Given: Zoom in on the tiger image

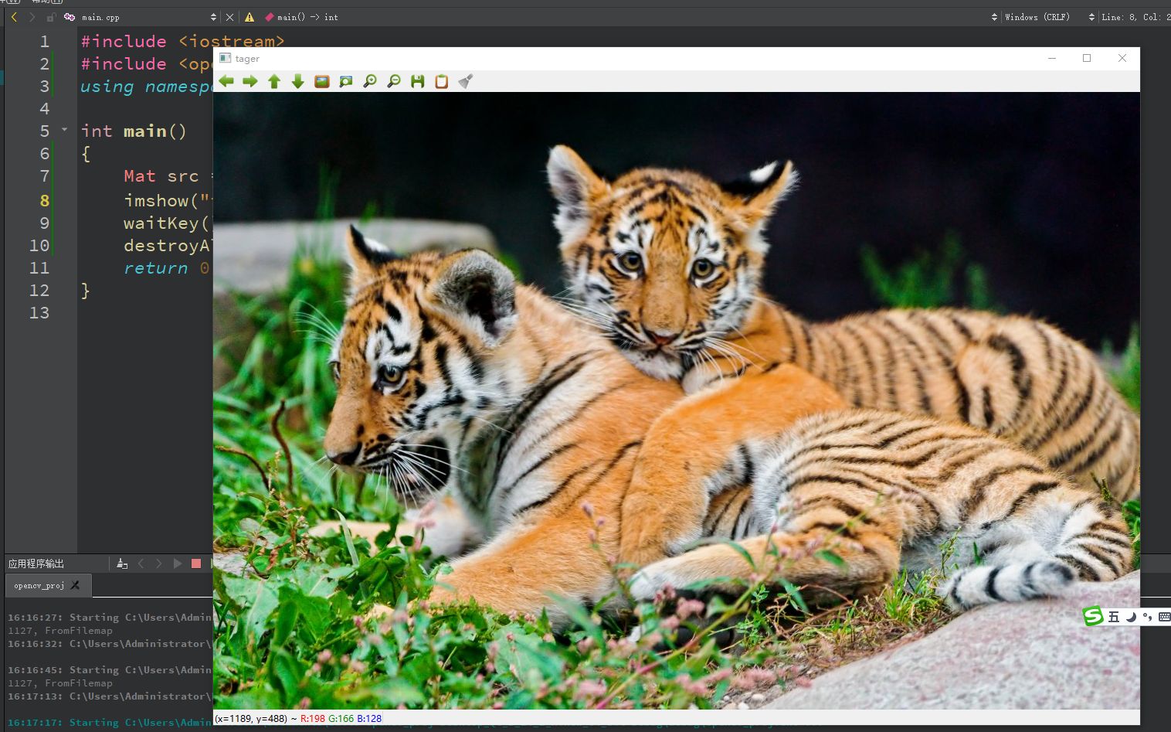Looking at the screenshot, I should tap(370, 81).
